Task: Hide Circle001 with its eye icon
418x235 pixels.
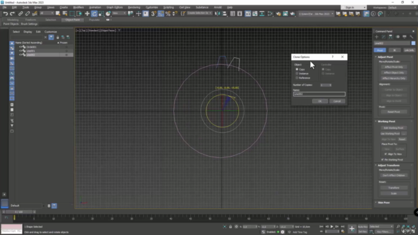Action: pos(20,47)
